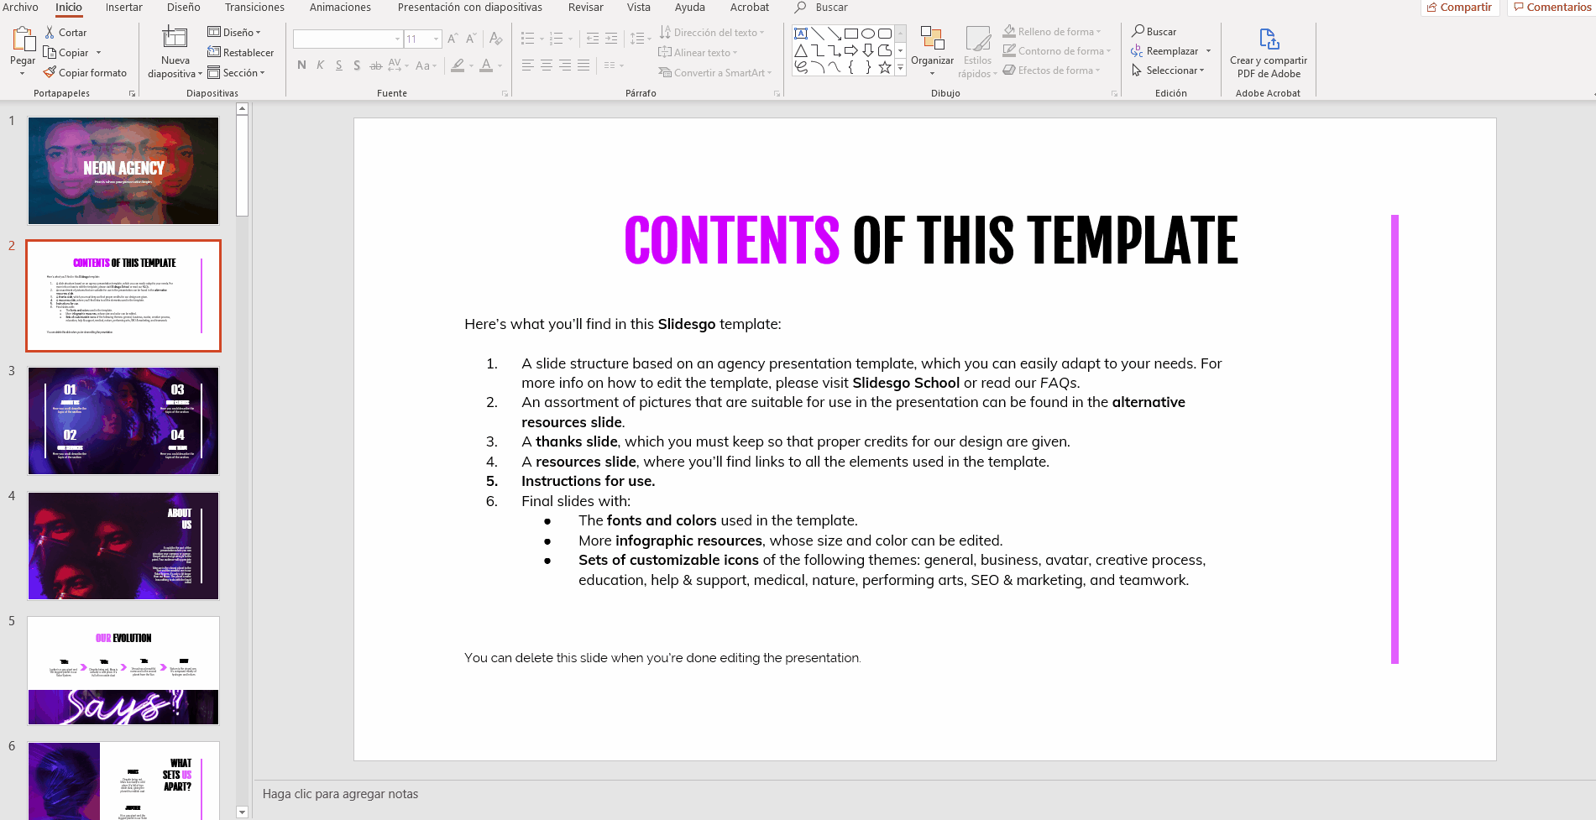
Task: Pick font color A button
Action: pos(486,65)
